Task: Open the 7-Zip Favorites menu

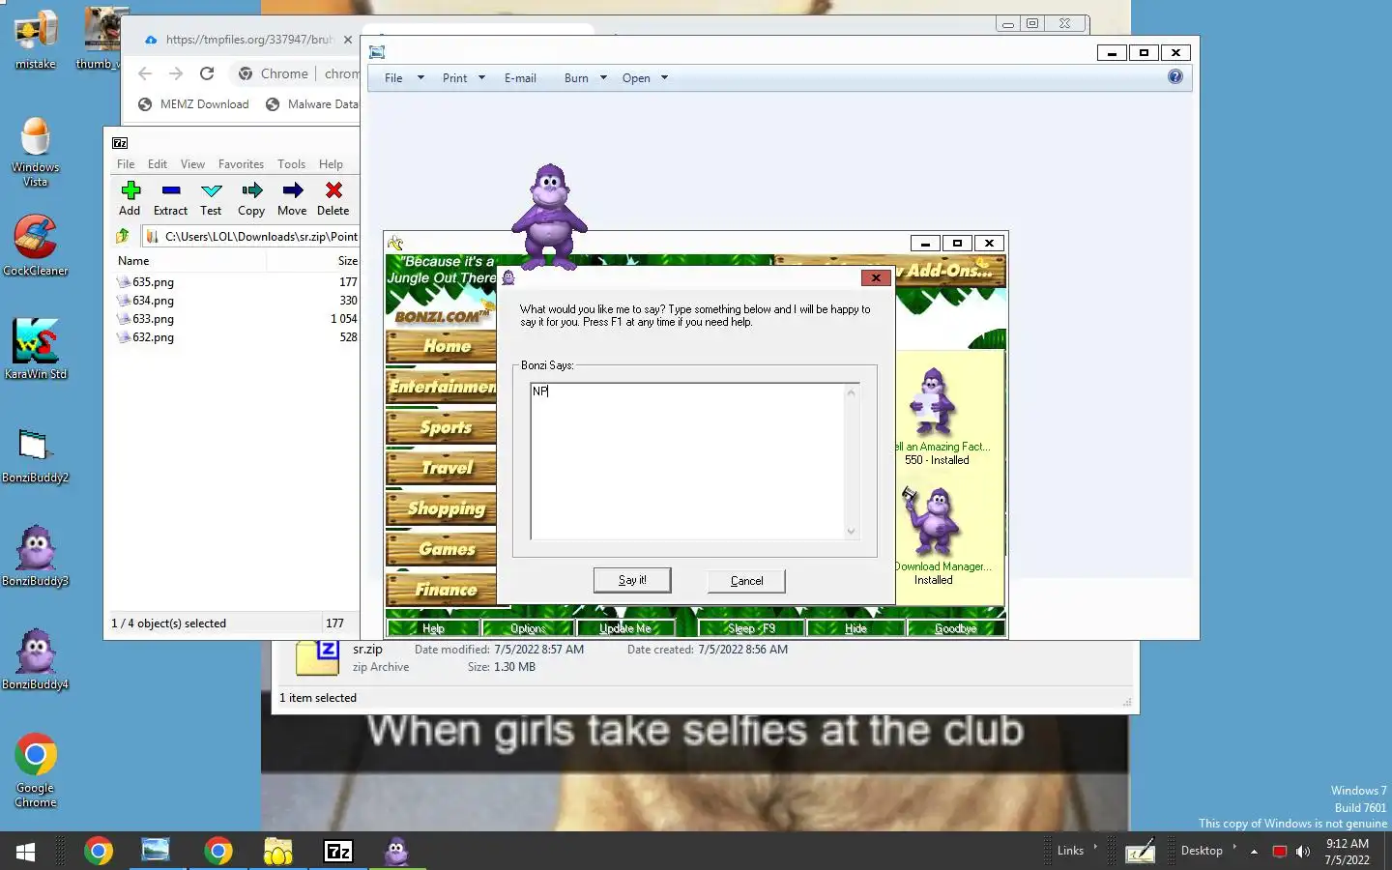Action: pos(241,164)
